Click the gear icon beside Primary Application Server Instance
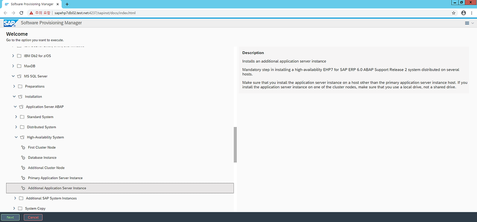 pos(23,178)
